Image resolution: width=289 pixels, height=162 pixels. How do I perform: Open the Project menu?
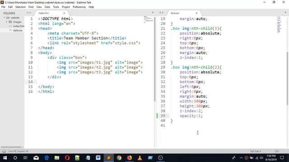point(66,7)
